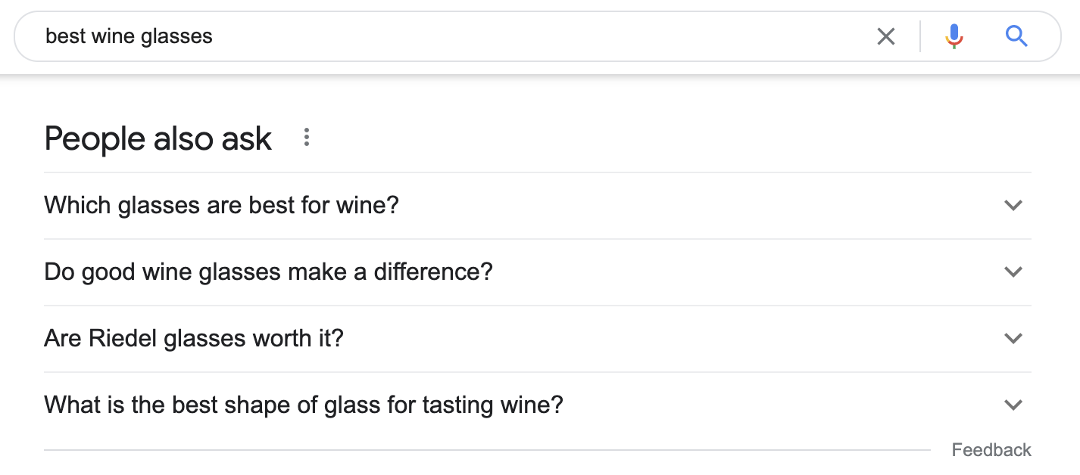The width and height of the screenshot is (1080, 475).
Task: Run the search via the magnifying glass icon
Action: click(1016, 36)
